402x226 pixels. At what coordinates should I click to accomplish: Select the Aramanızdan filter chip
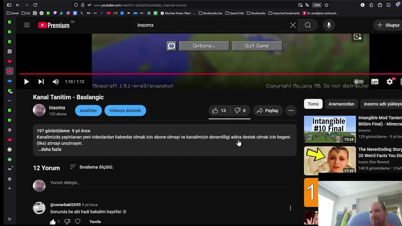click(x=341, y=104)
